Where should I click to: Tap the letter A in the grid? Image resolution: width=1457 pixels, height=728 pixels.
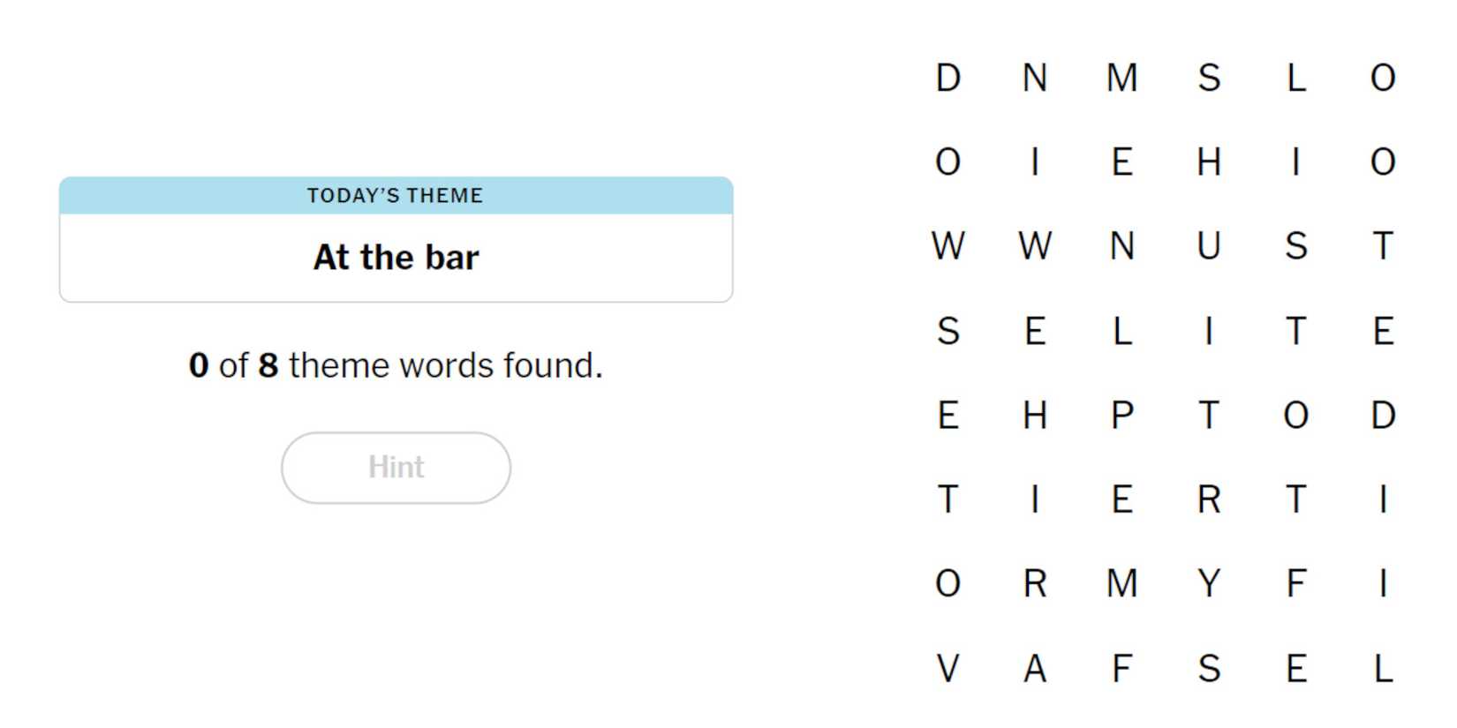pos(1035,668)
